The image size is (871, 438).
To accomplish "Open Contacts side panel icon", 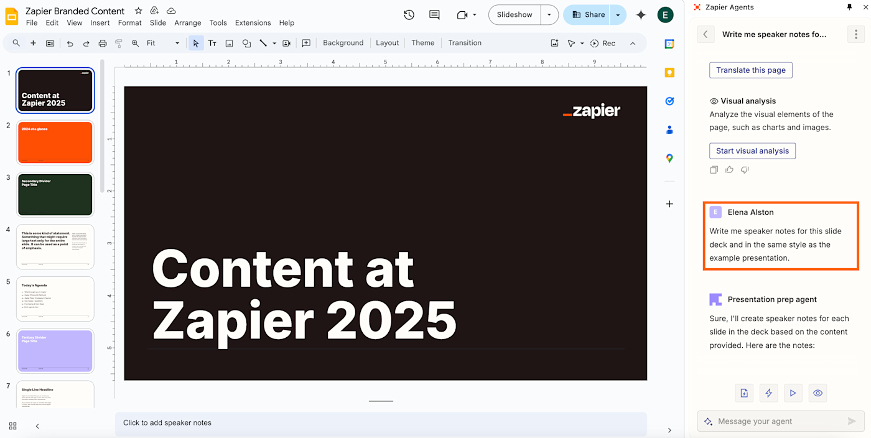I will point(669,129).
